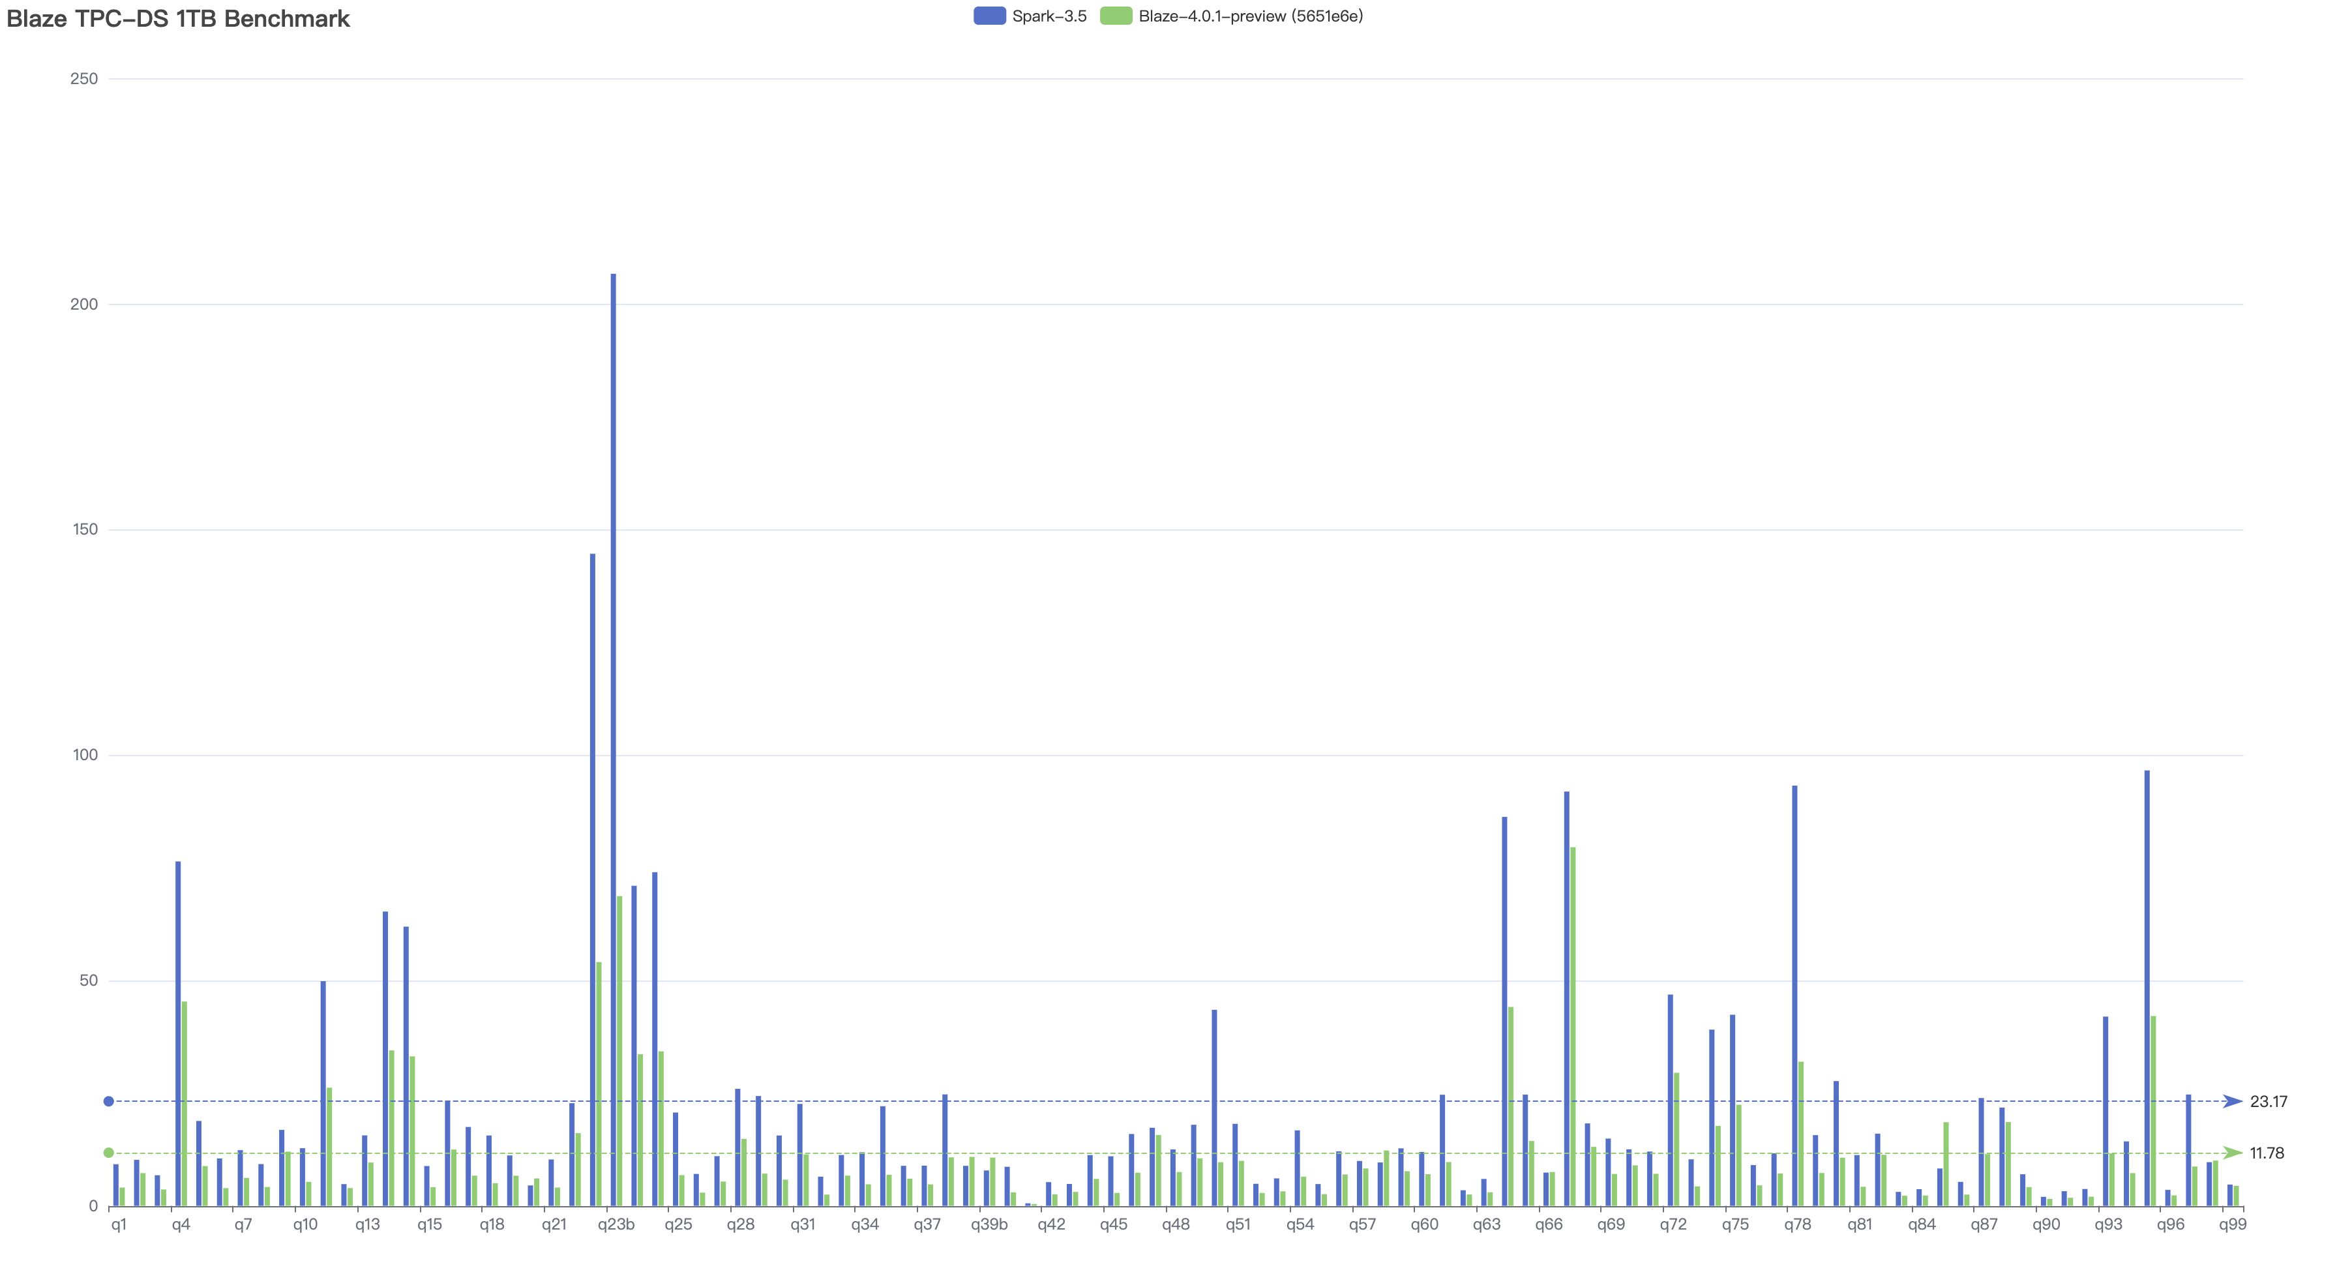The width and height of the screenshot is (2337, 1270).
Task: Toggle the Blaze-4.0.1-preview legend swatch
Action: (1116, 16)
